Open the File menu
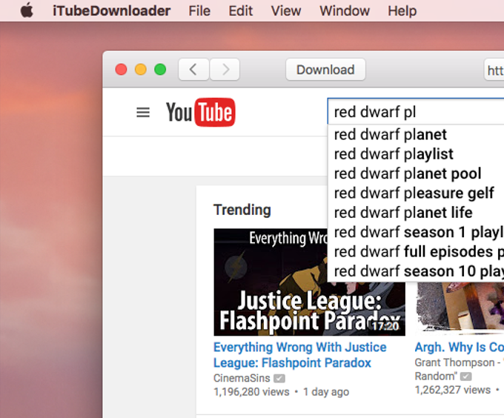The width and height of the screenshot is (504, 418). click(x=199, y=11)
